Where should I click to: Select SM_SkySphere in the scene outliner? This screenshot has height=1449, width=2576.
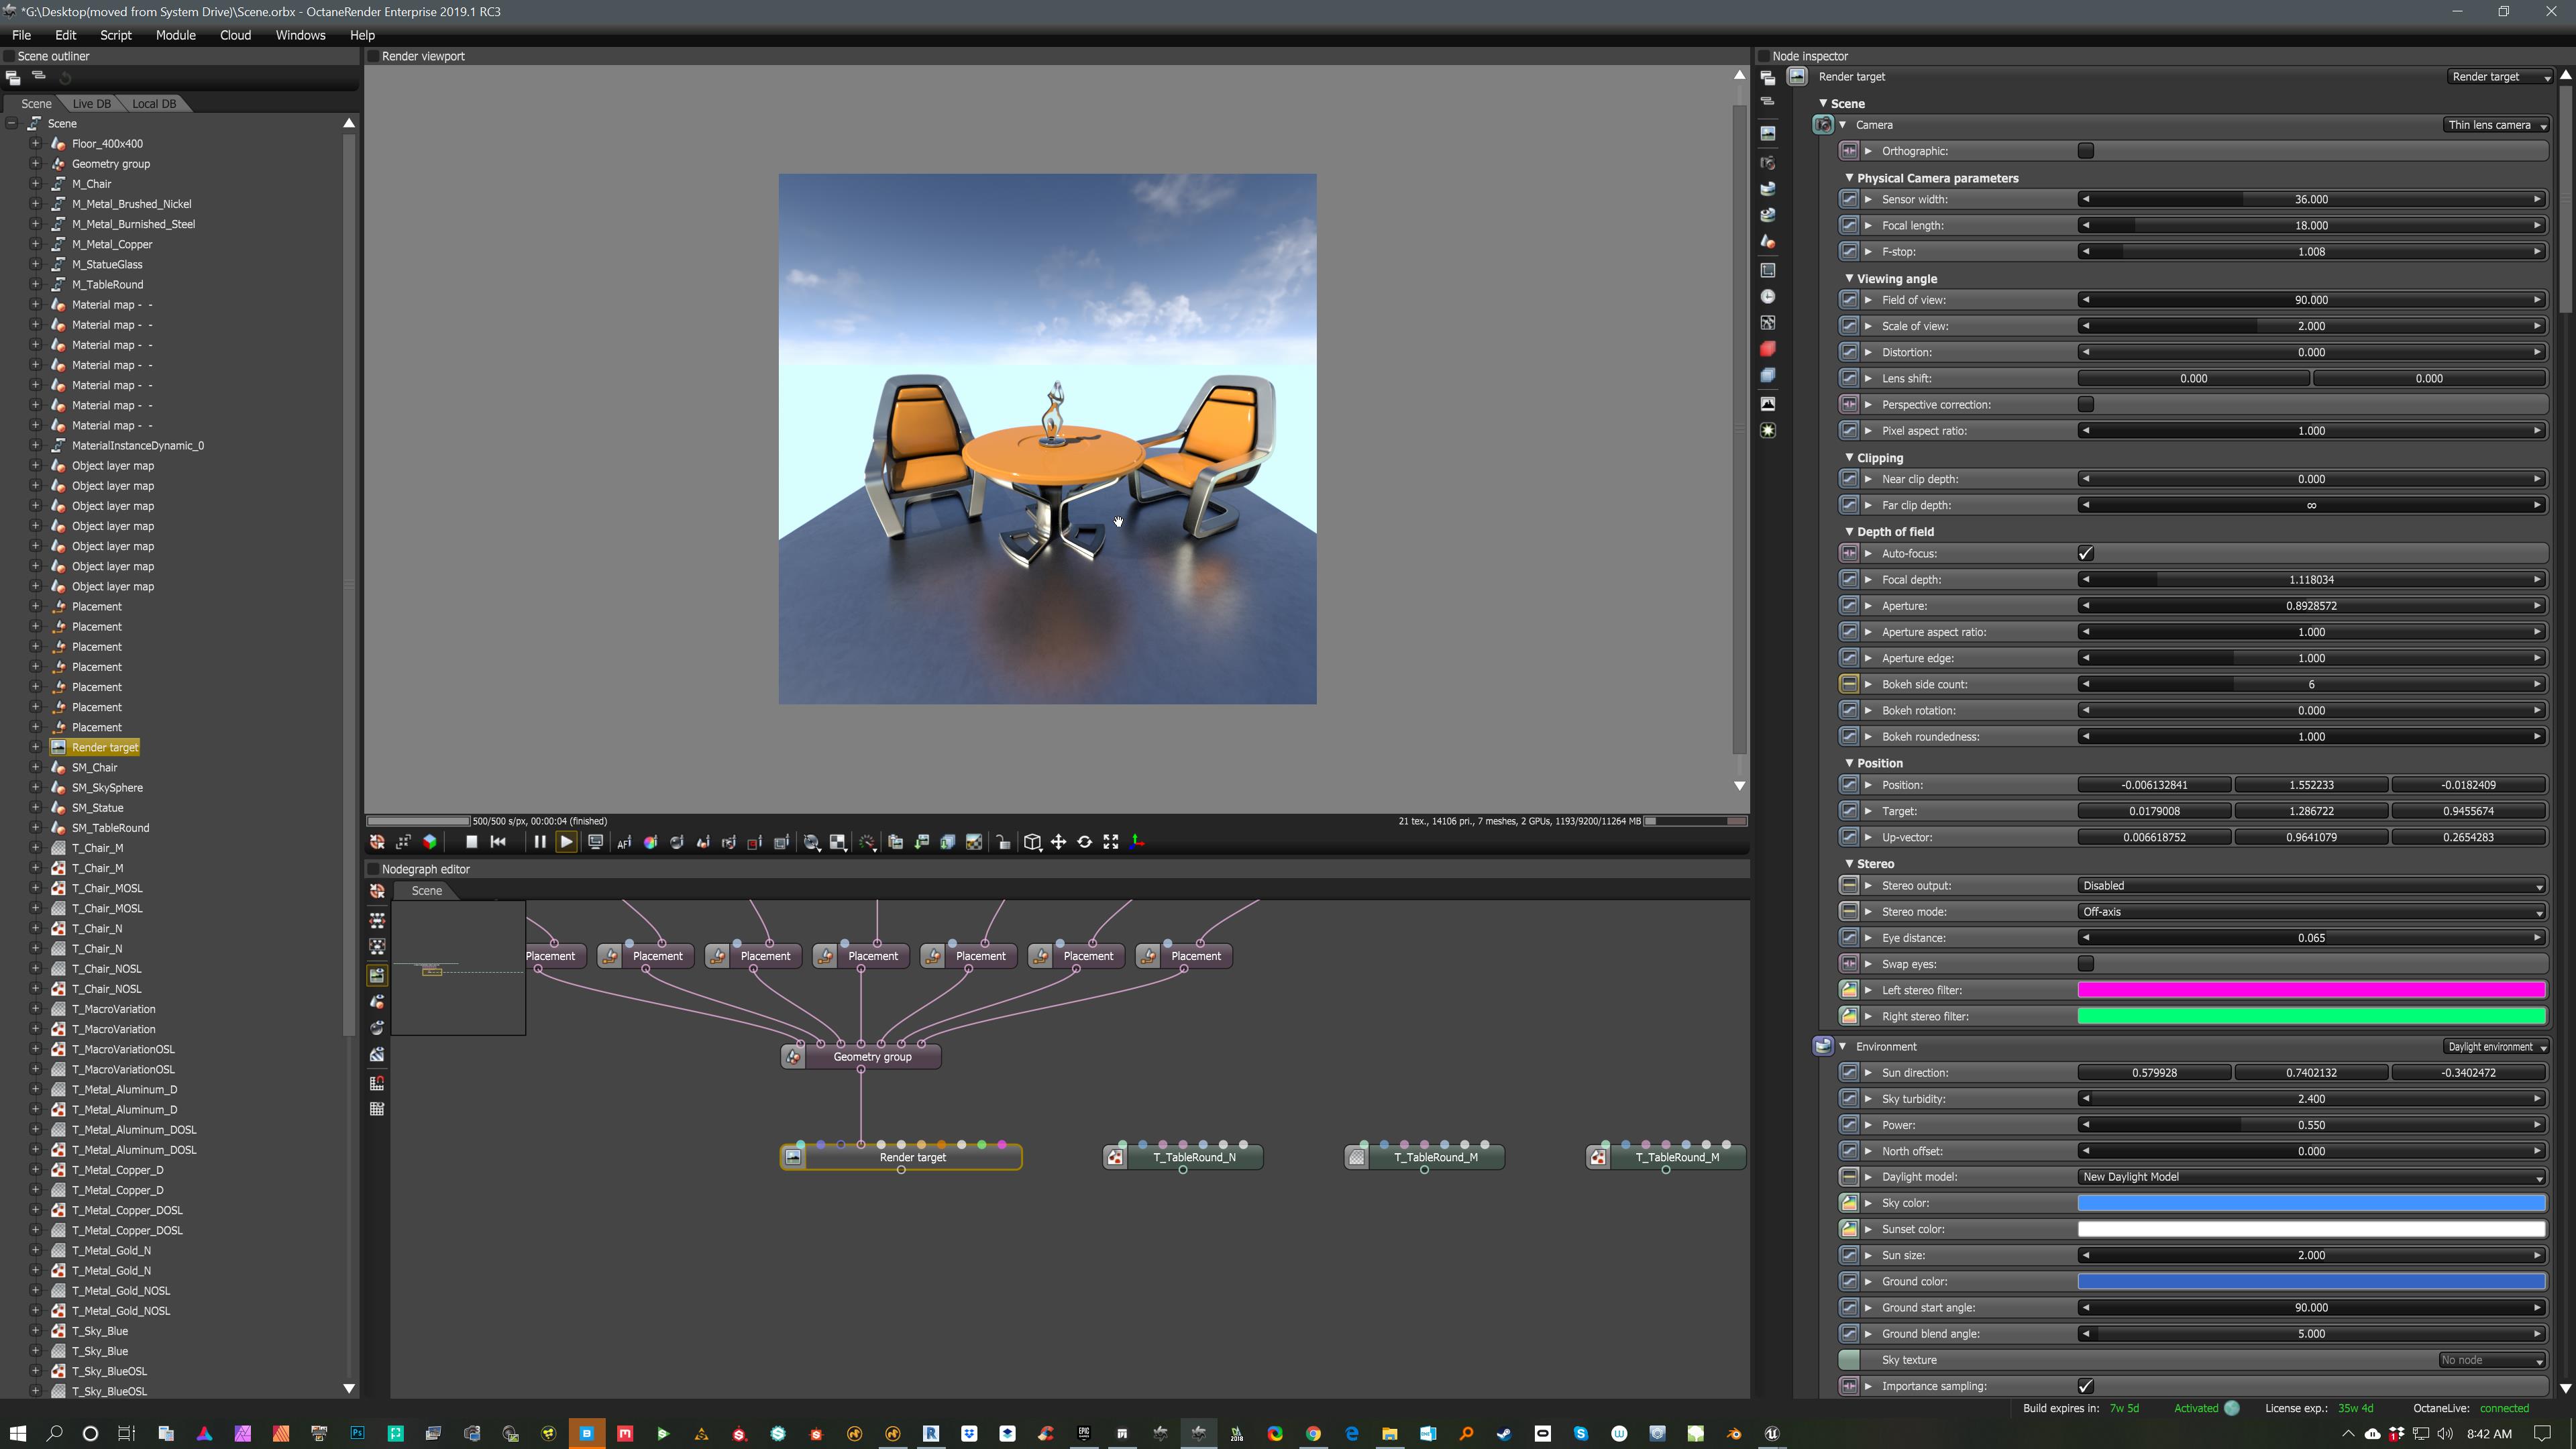coord(107,788)
